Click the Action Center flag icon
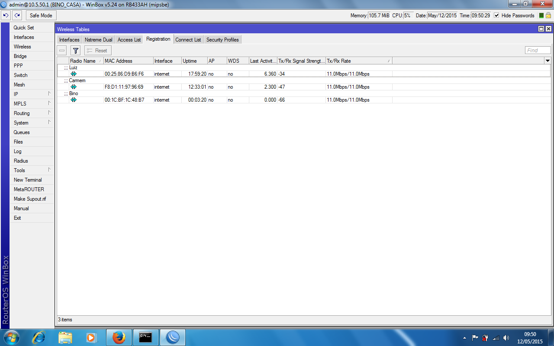This screenshot has width=554, height=346. tap(475, 338)
